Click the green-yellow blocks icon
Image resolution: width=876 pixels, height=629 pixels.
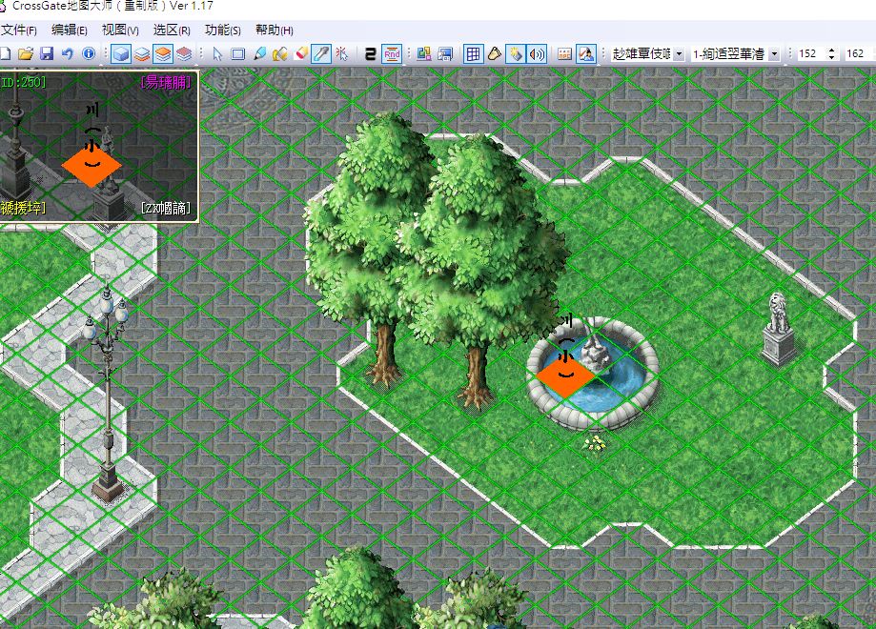point(424,54)
